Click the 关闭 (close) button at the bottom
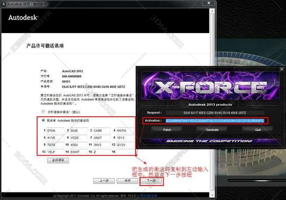 pos(127,181)
